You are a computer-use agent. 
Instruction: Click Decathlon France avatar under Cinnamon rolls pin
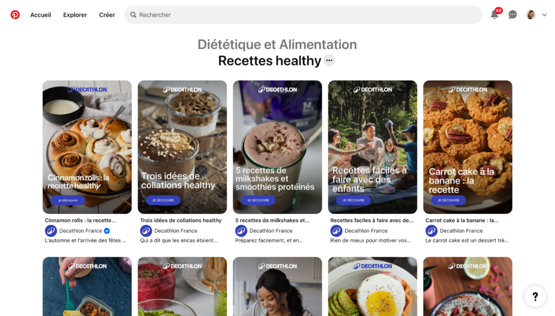[x=51, y=231]
